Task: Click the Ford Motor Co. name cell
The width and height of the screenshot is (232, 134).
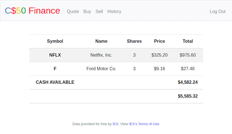Action: coord(101,69)
